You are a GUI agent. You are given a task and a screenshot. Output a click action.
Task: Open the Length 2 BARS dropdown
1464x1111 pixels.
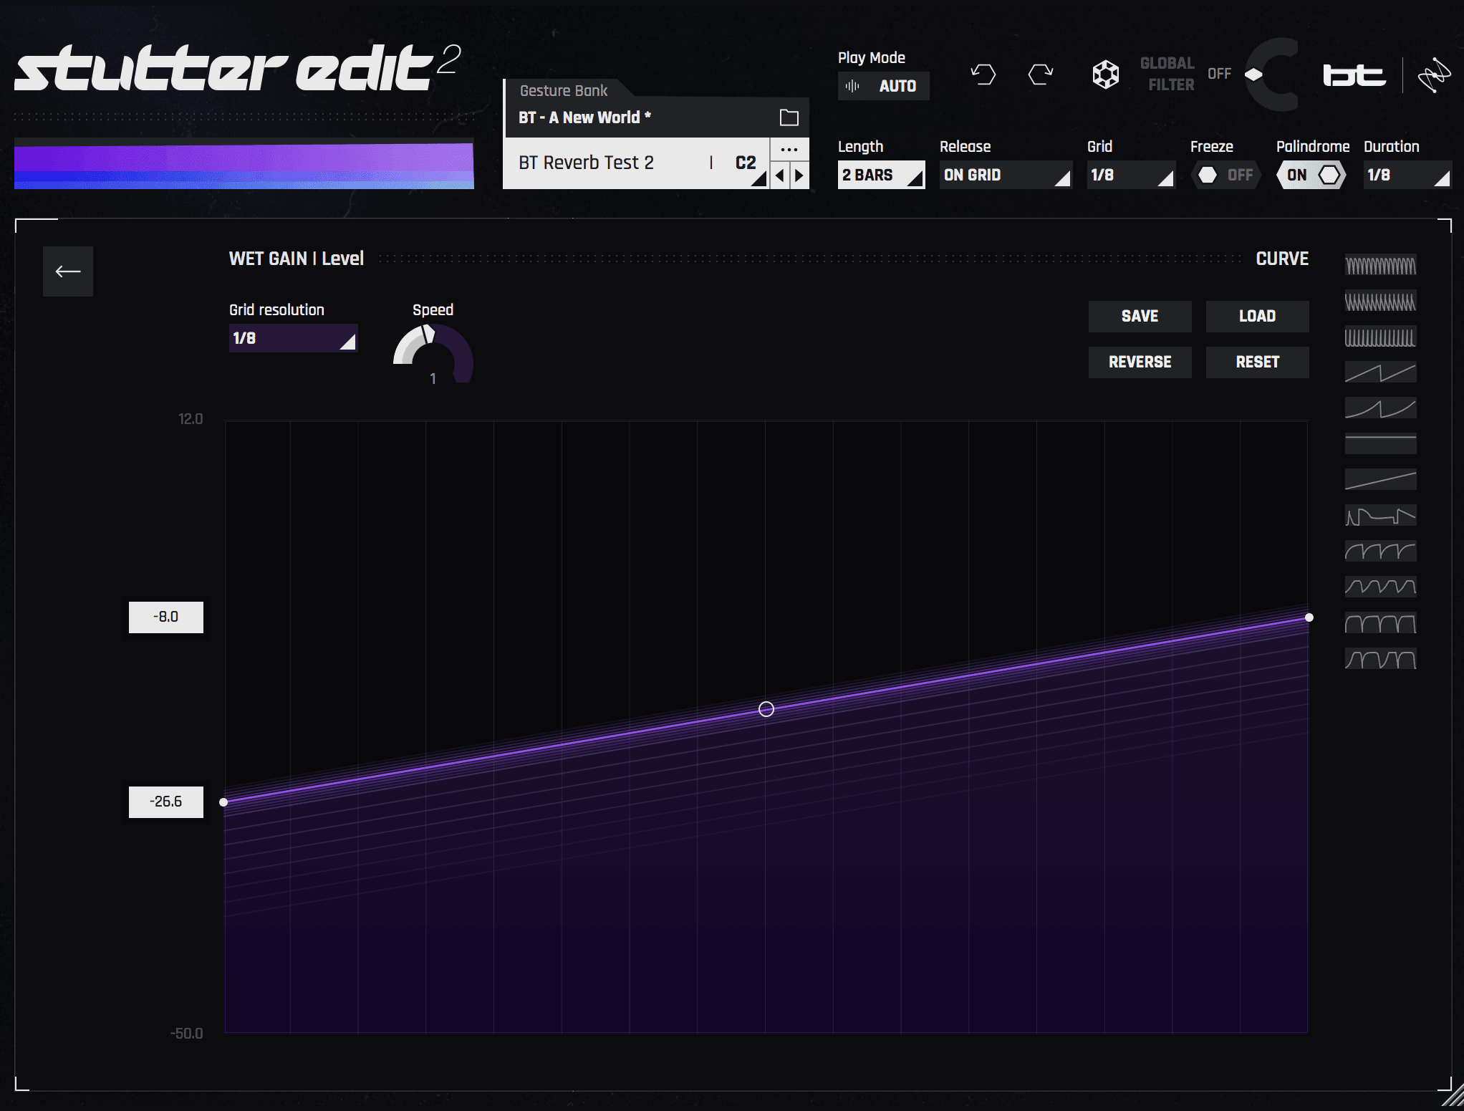[x=881, y=175]
